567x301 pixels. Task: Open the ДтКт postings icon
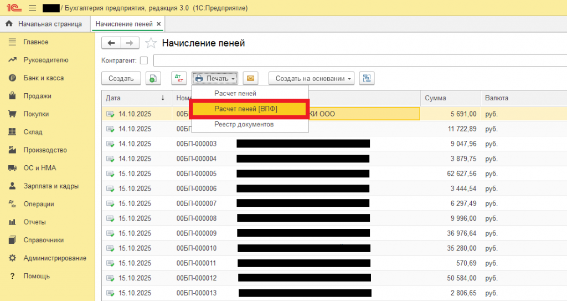pos(179,79)
